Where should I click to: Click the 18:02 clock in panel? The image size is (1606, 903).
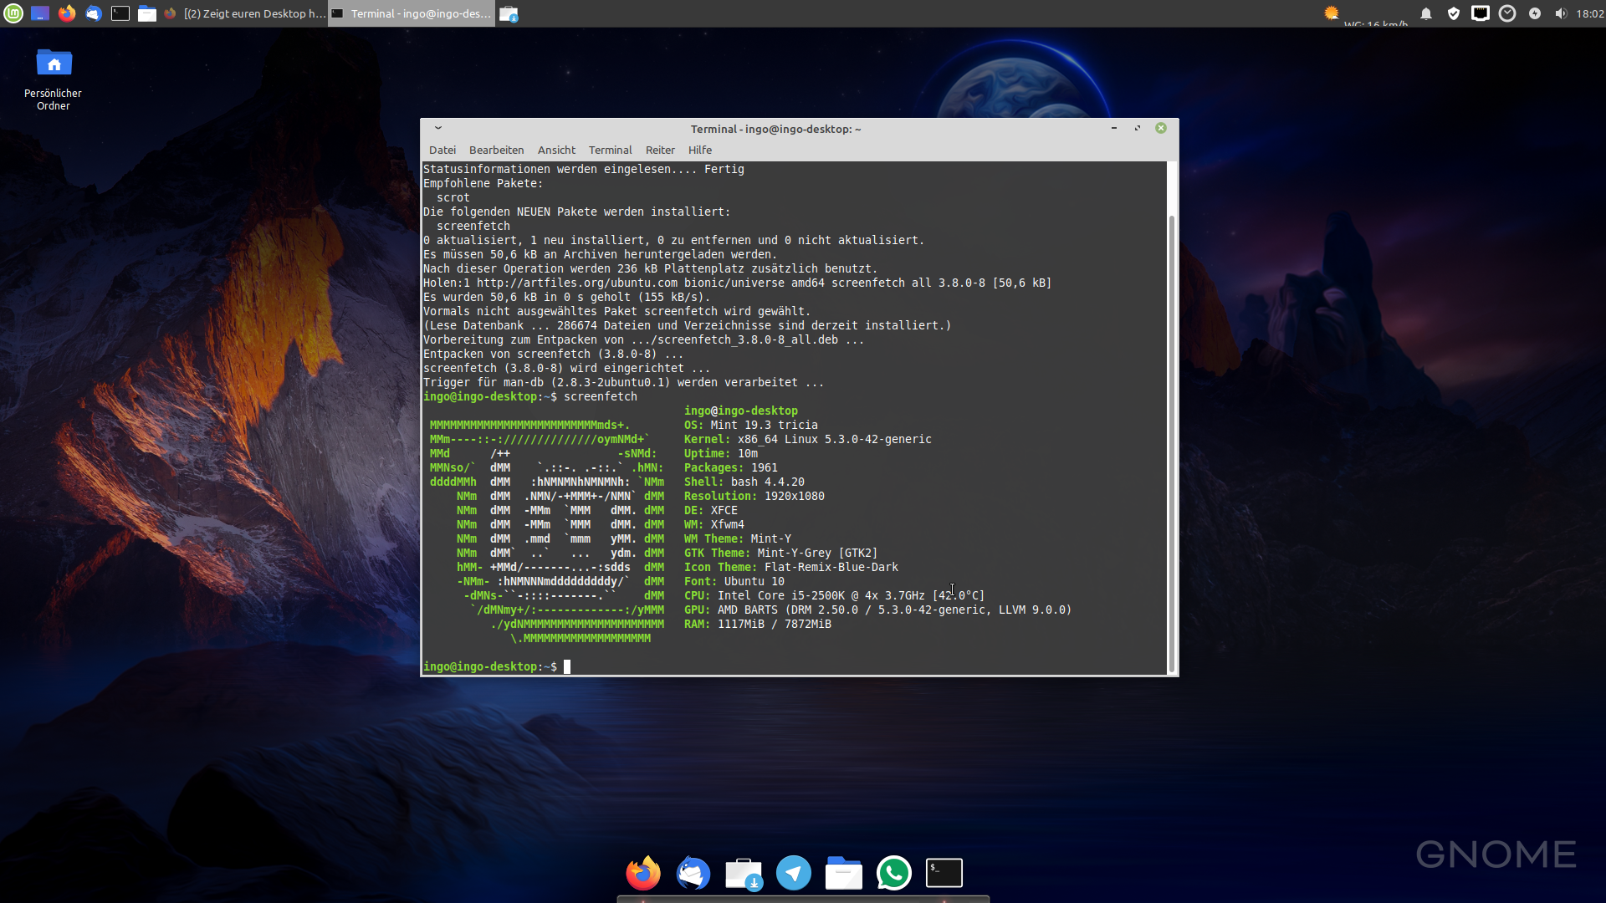(1589, 13)
